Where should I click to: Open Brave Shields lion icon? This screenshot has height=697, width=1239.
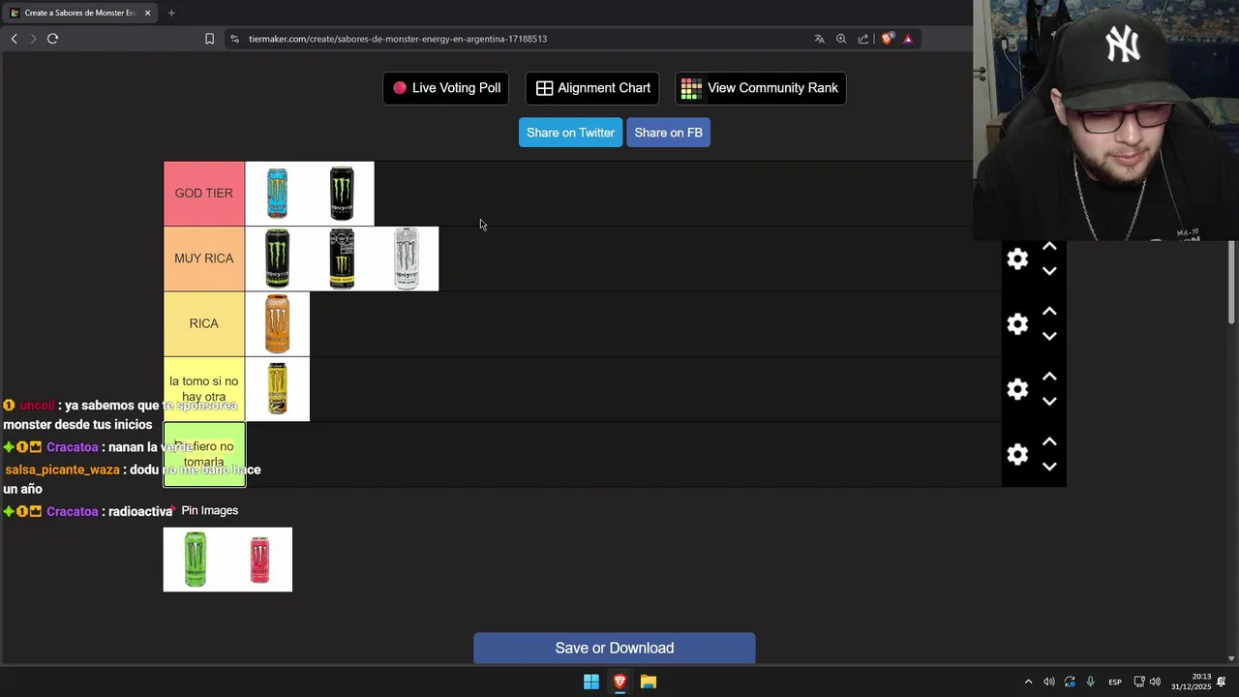(887, 39)
